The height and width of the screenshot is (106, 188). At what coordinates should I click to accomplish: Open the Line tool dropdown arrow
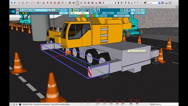click(x=29, y=3)
